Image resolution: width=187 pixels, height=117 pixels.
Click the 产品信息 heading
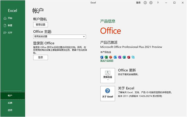(108, 21)
